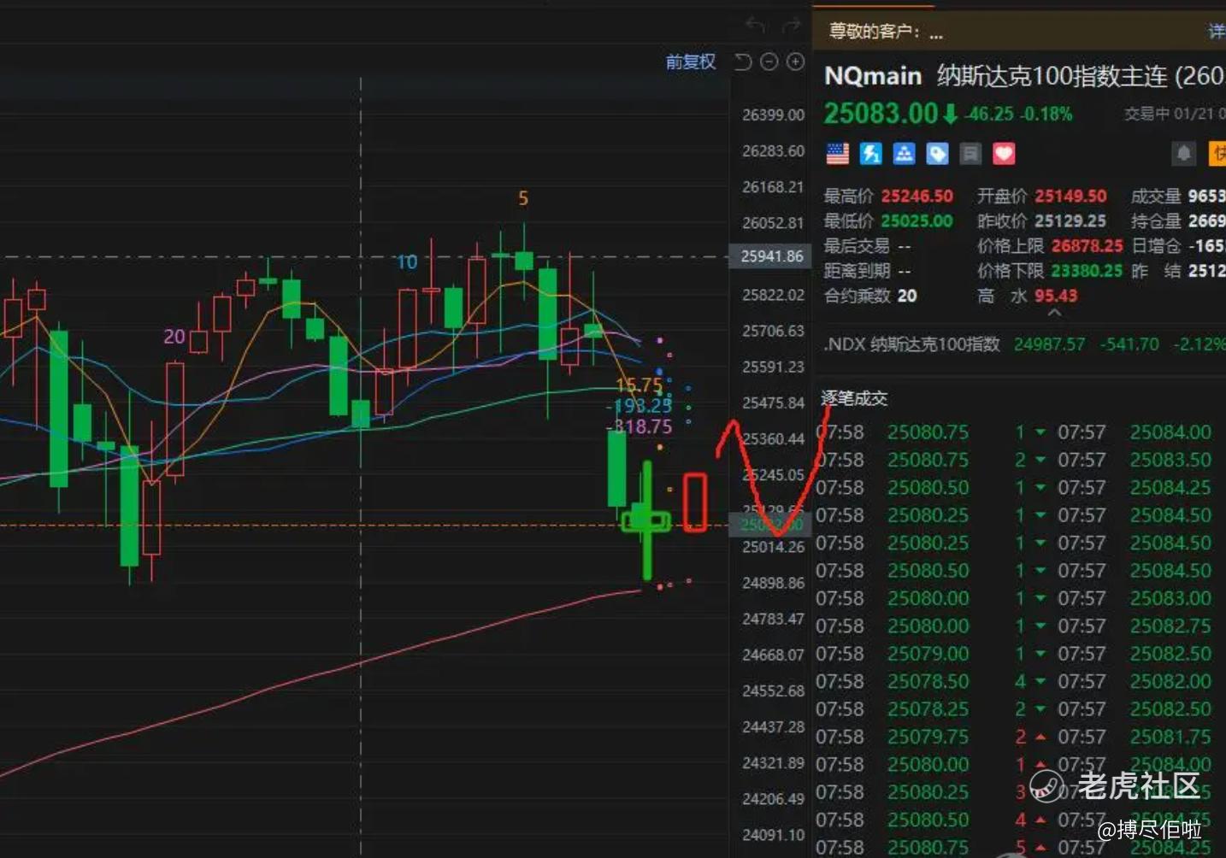Collapse the quote details with the up chevron

(1055, 313)
